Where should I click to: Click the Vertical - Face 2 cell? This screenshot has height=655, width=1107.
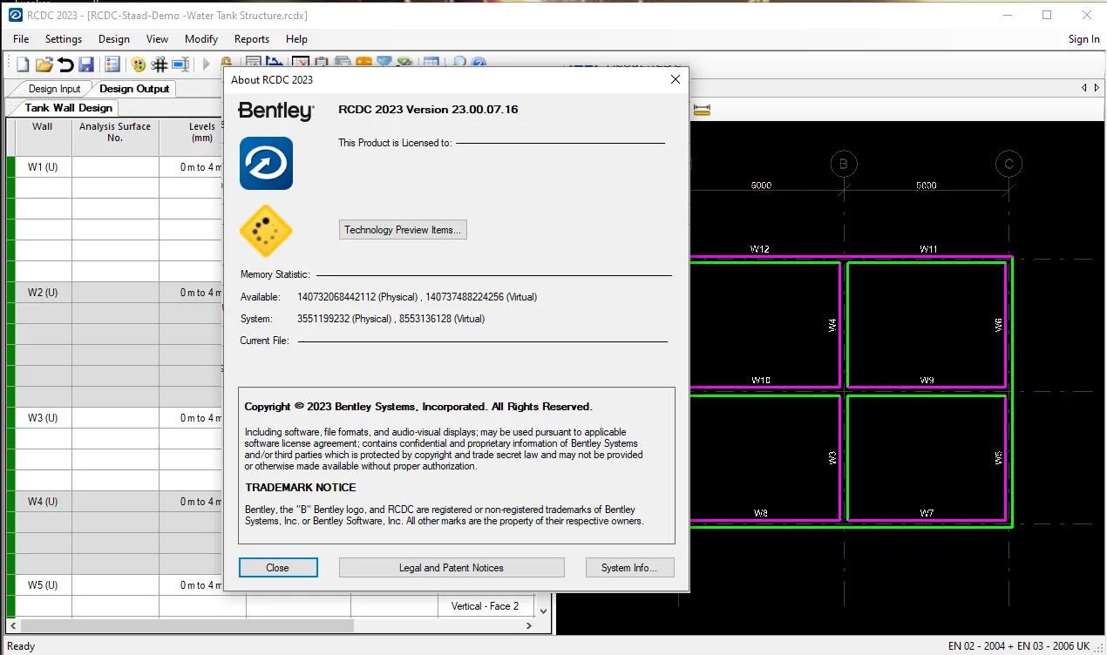(x=485, y=606)
